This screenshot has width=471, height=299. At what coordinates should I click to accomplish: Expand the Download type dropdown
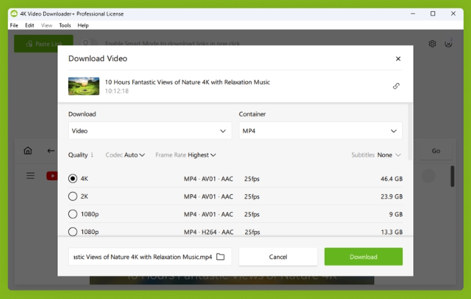click(x=149, y=131)
